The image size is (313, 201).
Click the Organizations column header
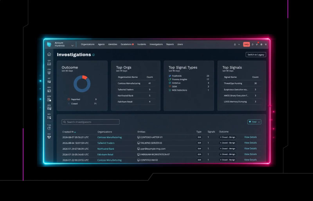[104, 132]
